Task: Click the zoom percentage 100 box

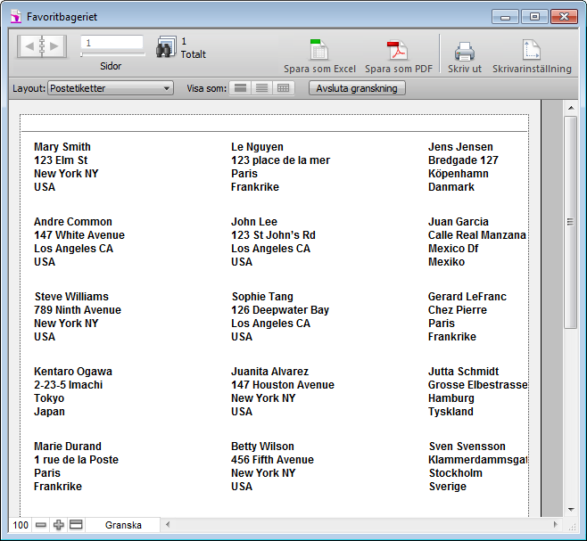Action: pos(21,525)
